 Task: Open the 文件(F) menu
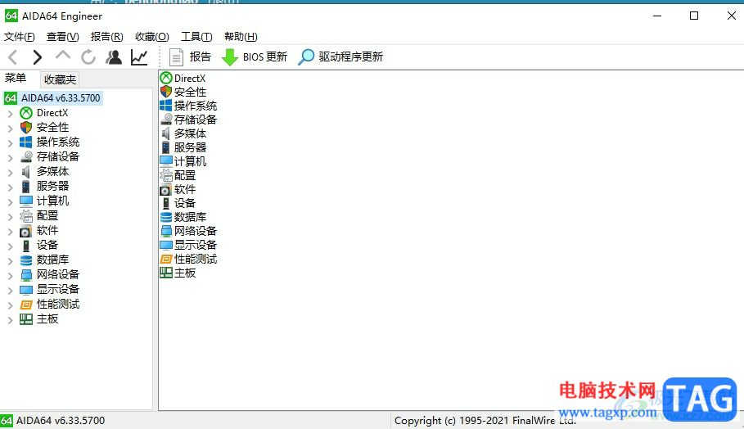click(20, 37)
